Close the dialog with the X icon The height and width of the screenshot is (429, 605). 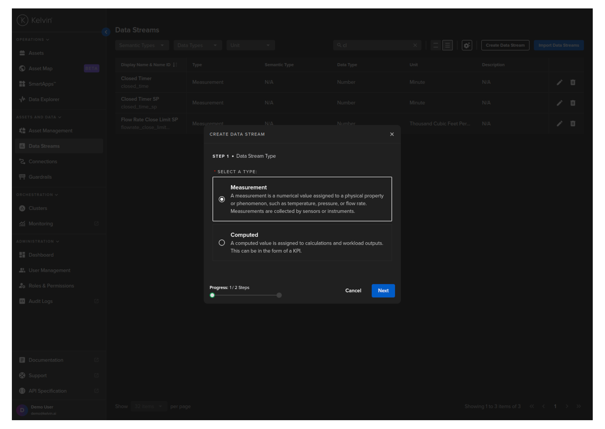click(x=392, y=134)
